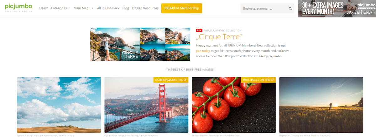
Task: Click the picjumbo logo
Action: 18,8
